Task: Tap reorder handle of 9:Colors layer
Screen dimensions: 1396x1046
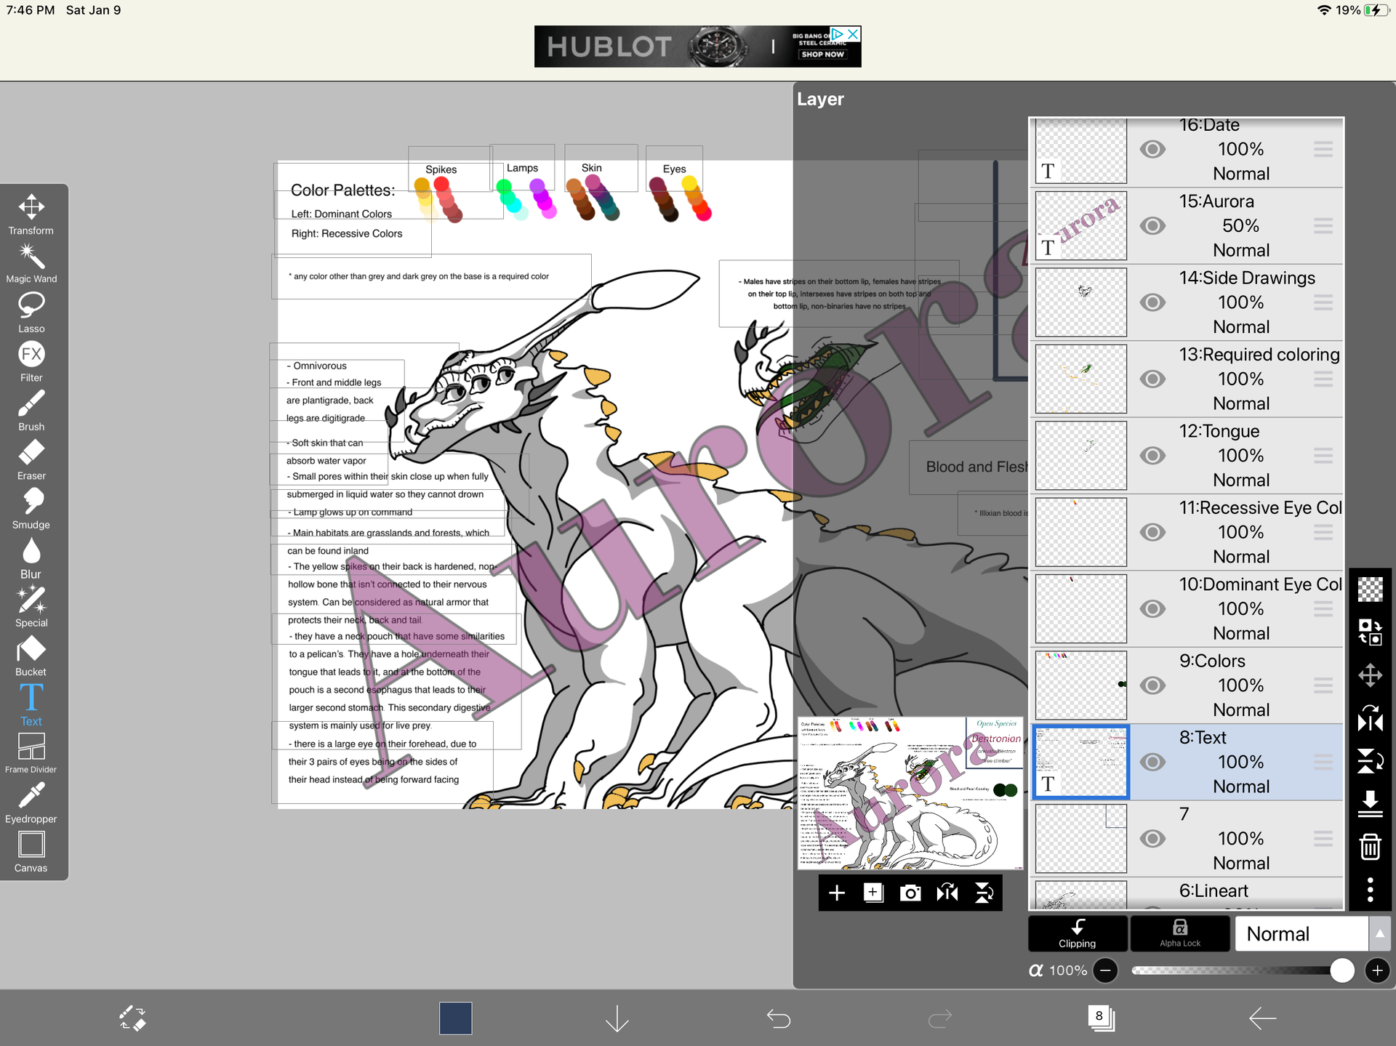Action: tap(1323, 685)
